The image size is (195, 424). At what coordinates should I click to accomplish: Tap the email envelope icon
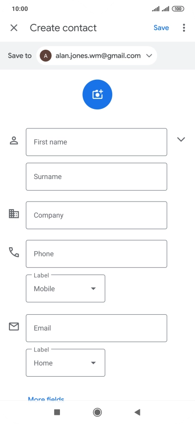tap(14, 327)
